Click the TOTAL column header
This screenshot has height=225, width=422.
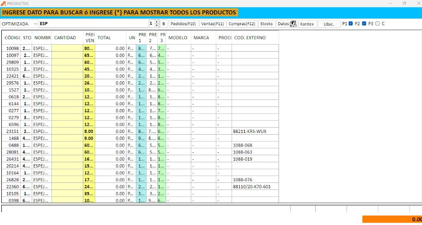[110, 38]
